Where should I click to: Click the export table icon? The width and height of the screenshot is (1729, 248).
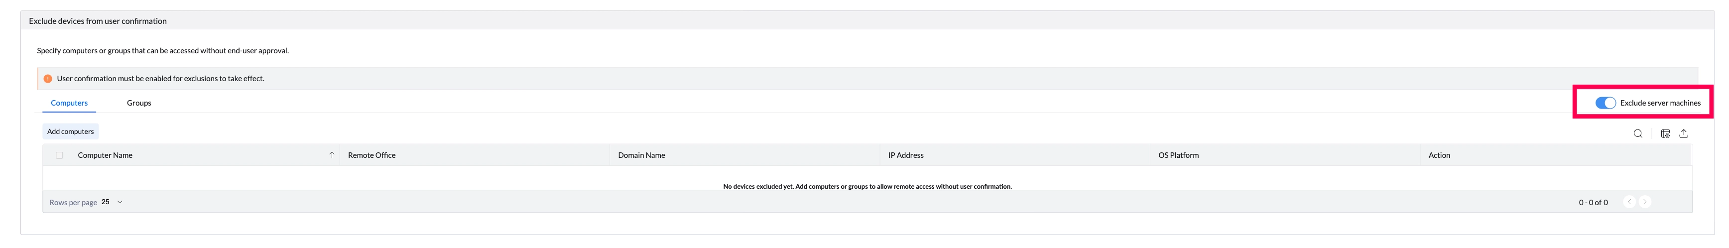pos(1683,134)
